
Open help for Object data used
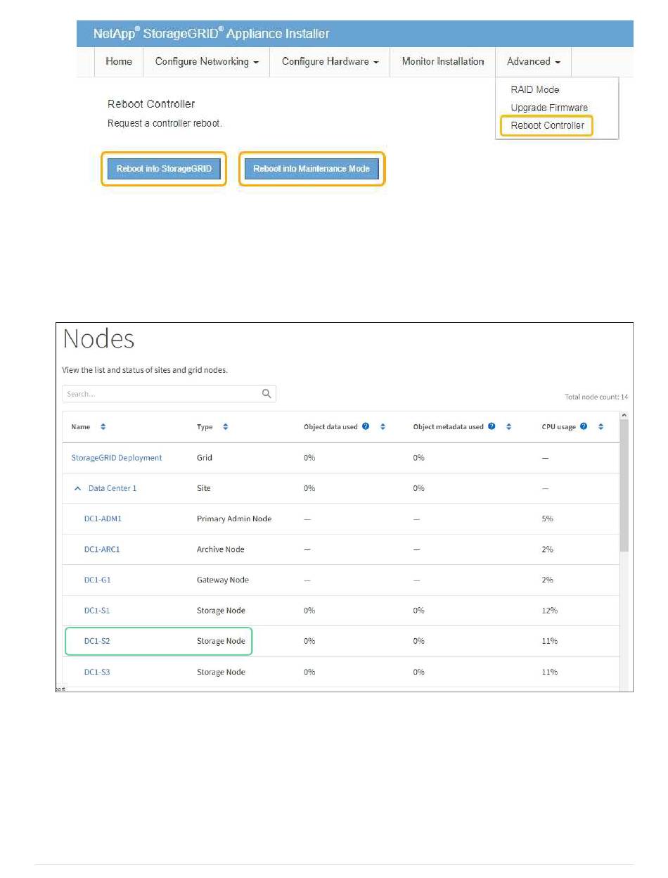(366, 426)
